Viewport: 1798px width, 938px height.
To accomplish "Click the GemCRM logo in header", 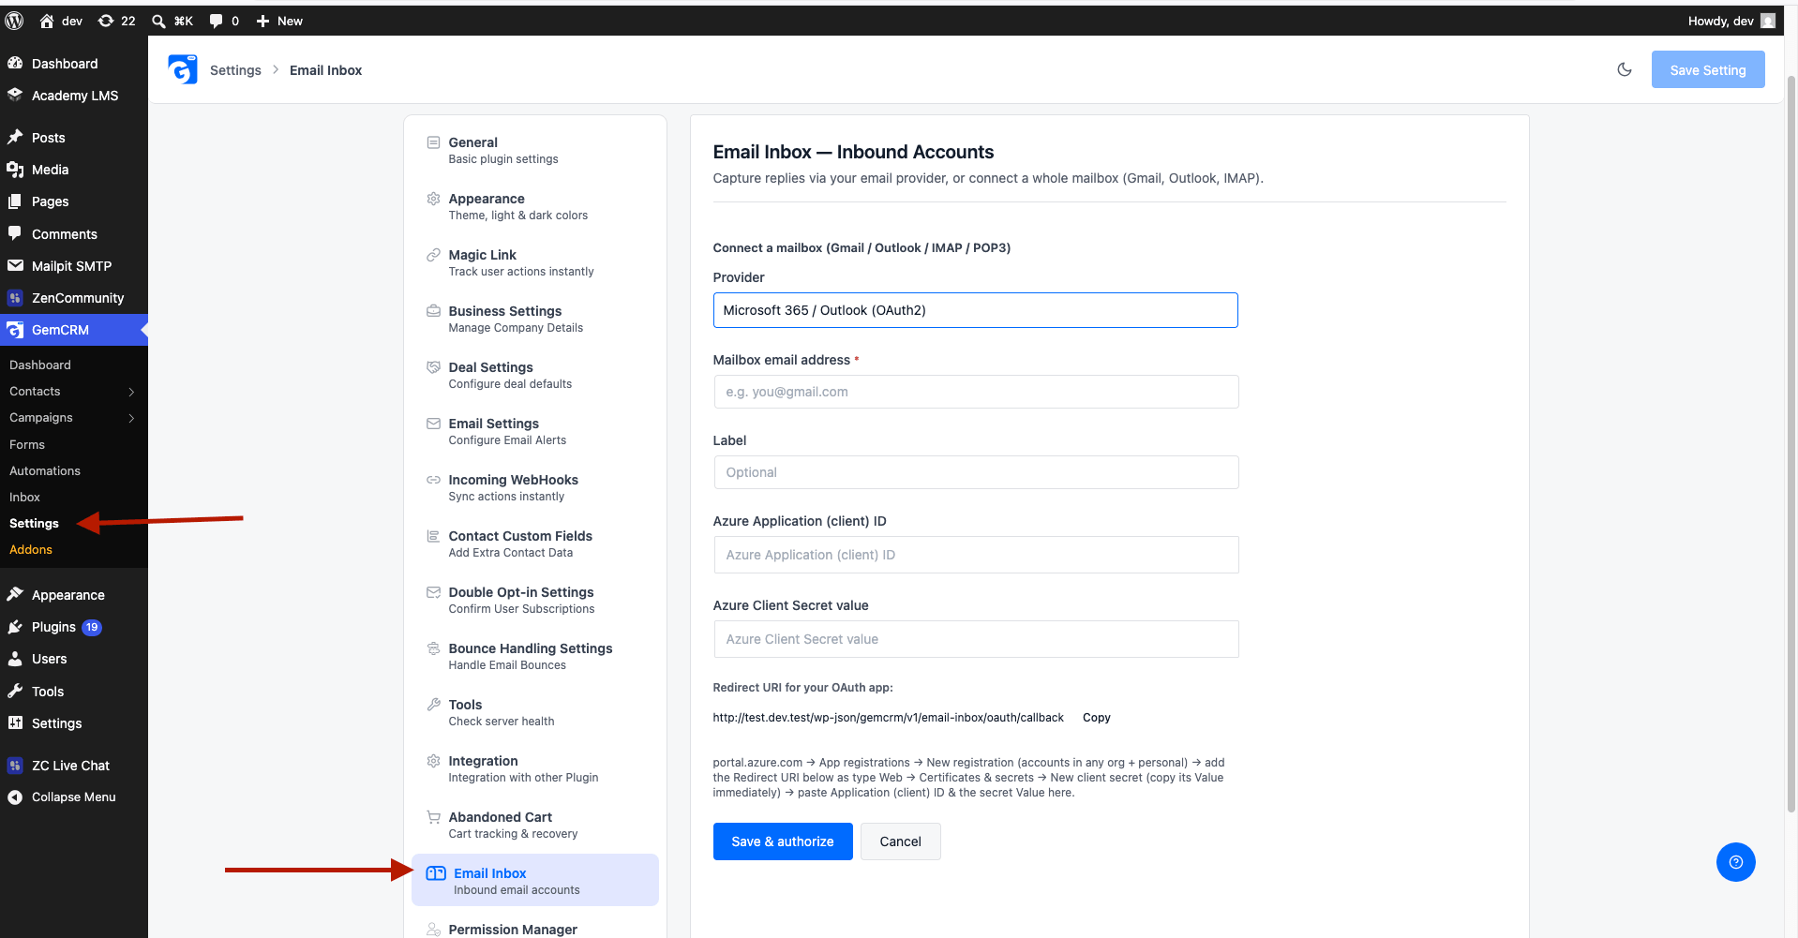I will [x=183, y=69].
